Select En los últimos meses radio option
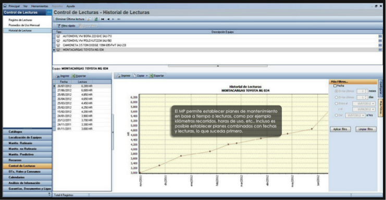The height and width of the screenshot is (200, 386). pyautogui.click(x=337, y=91)
